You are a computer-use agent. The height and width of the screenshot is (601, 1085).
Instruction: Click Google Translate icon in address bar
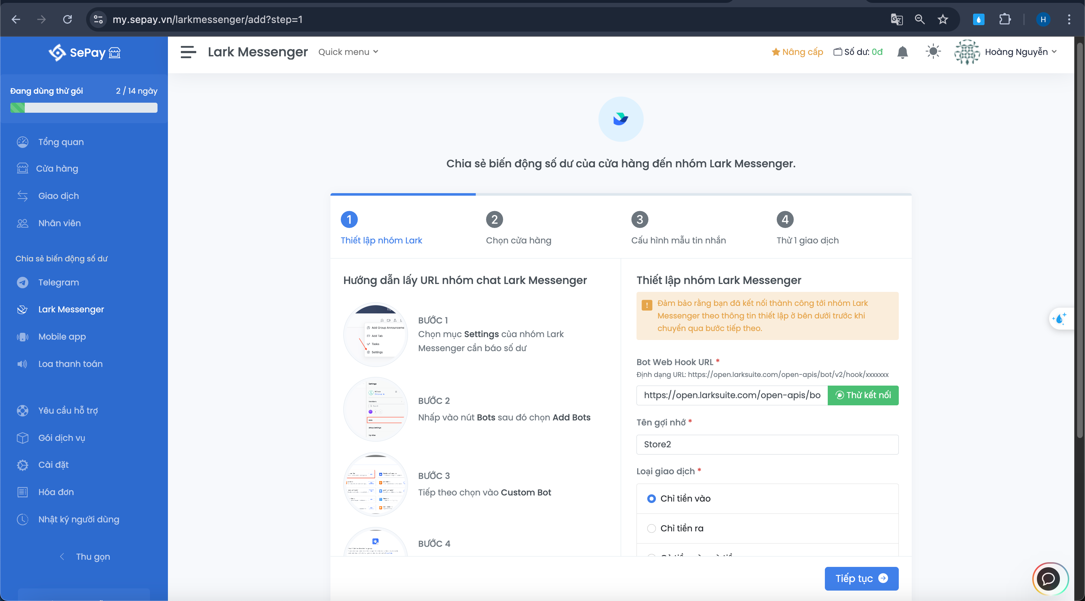(896, 19)
